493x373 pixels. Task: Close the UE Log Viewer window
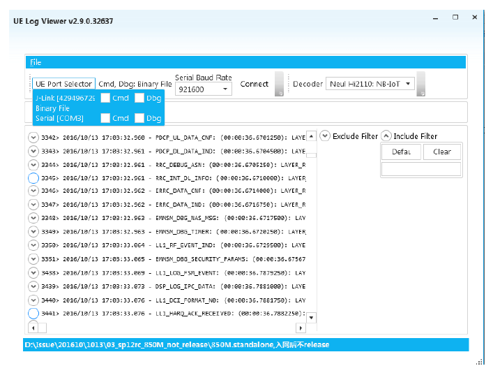pos(475,17)
